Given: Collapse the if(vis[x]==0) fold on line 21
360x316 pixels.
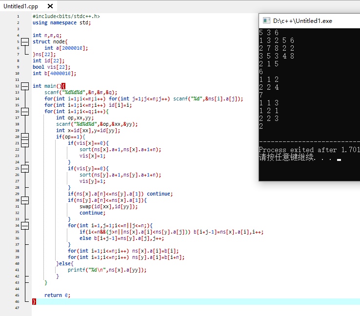Looking at the screenshot, I should [25, 143].
